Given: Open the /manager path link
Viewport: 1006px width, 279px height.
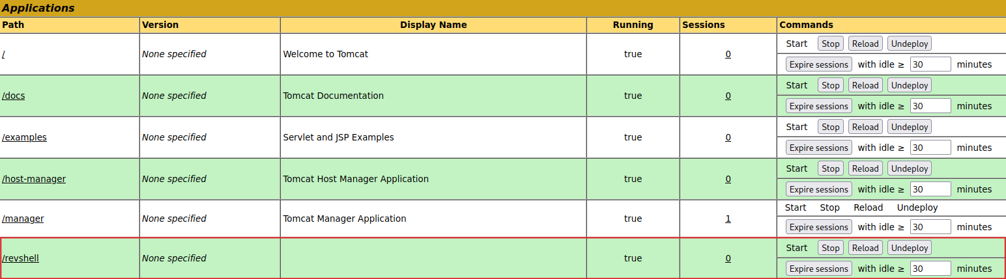Looking at the screenshot, I should [23, 219].
